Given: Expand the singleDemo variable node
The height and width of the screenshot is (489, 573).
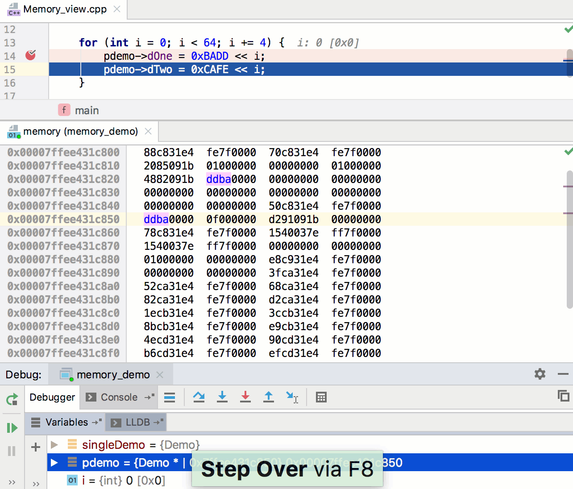Looking at the screenshot, I should (54, 444).
